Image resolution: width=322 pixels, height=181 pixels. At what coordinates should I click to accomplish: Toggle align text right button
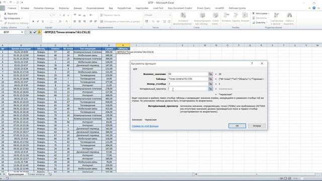pyautogui.click(x=85, y=21)
